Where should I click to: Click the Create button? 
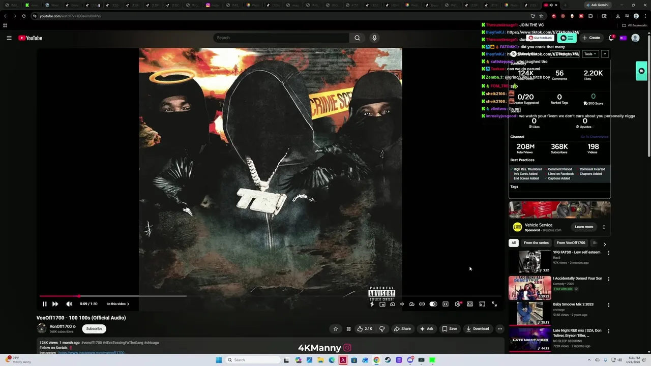(591, 38)
